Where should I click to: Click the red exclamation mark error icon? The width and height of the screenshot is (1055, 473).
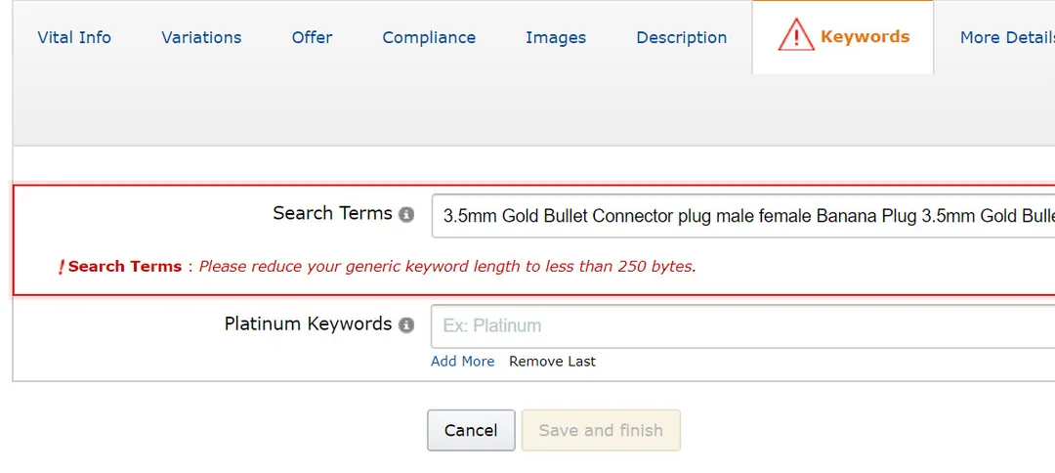click(62, 267)
